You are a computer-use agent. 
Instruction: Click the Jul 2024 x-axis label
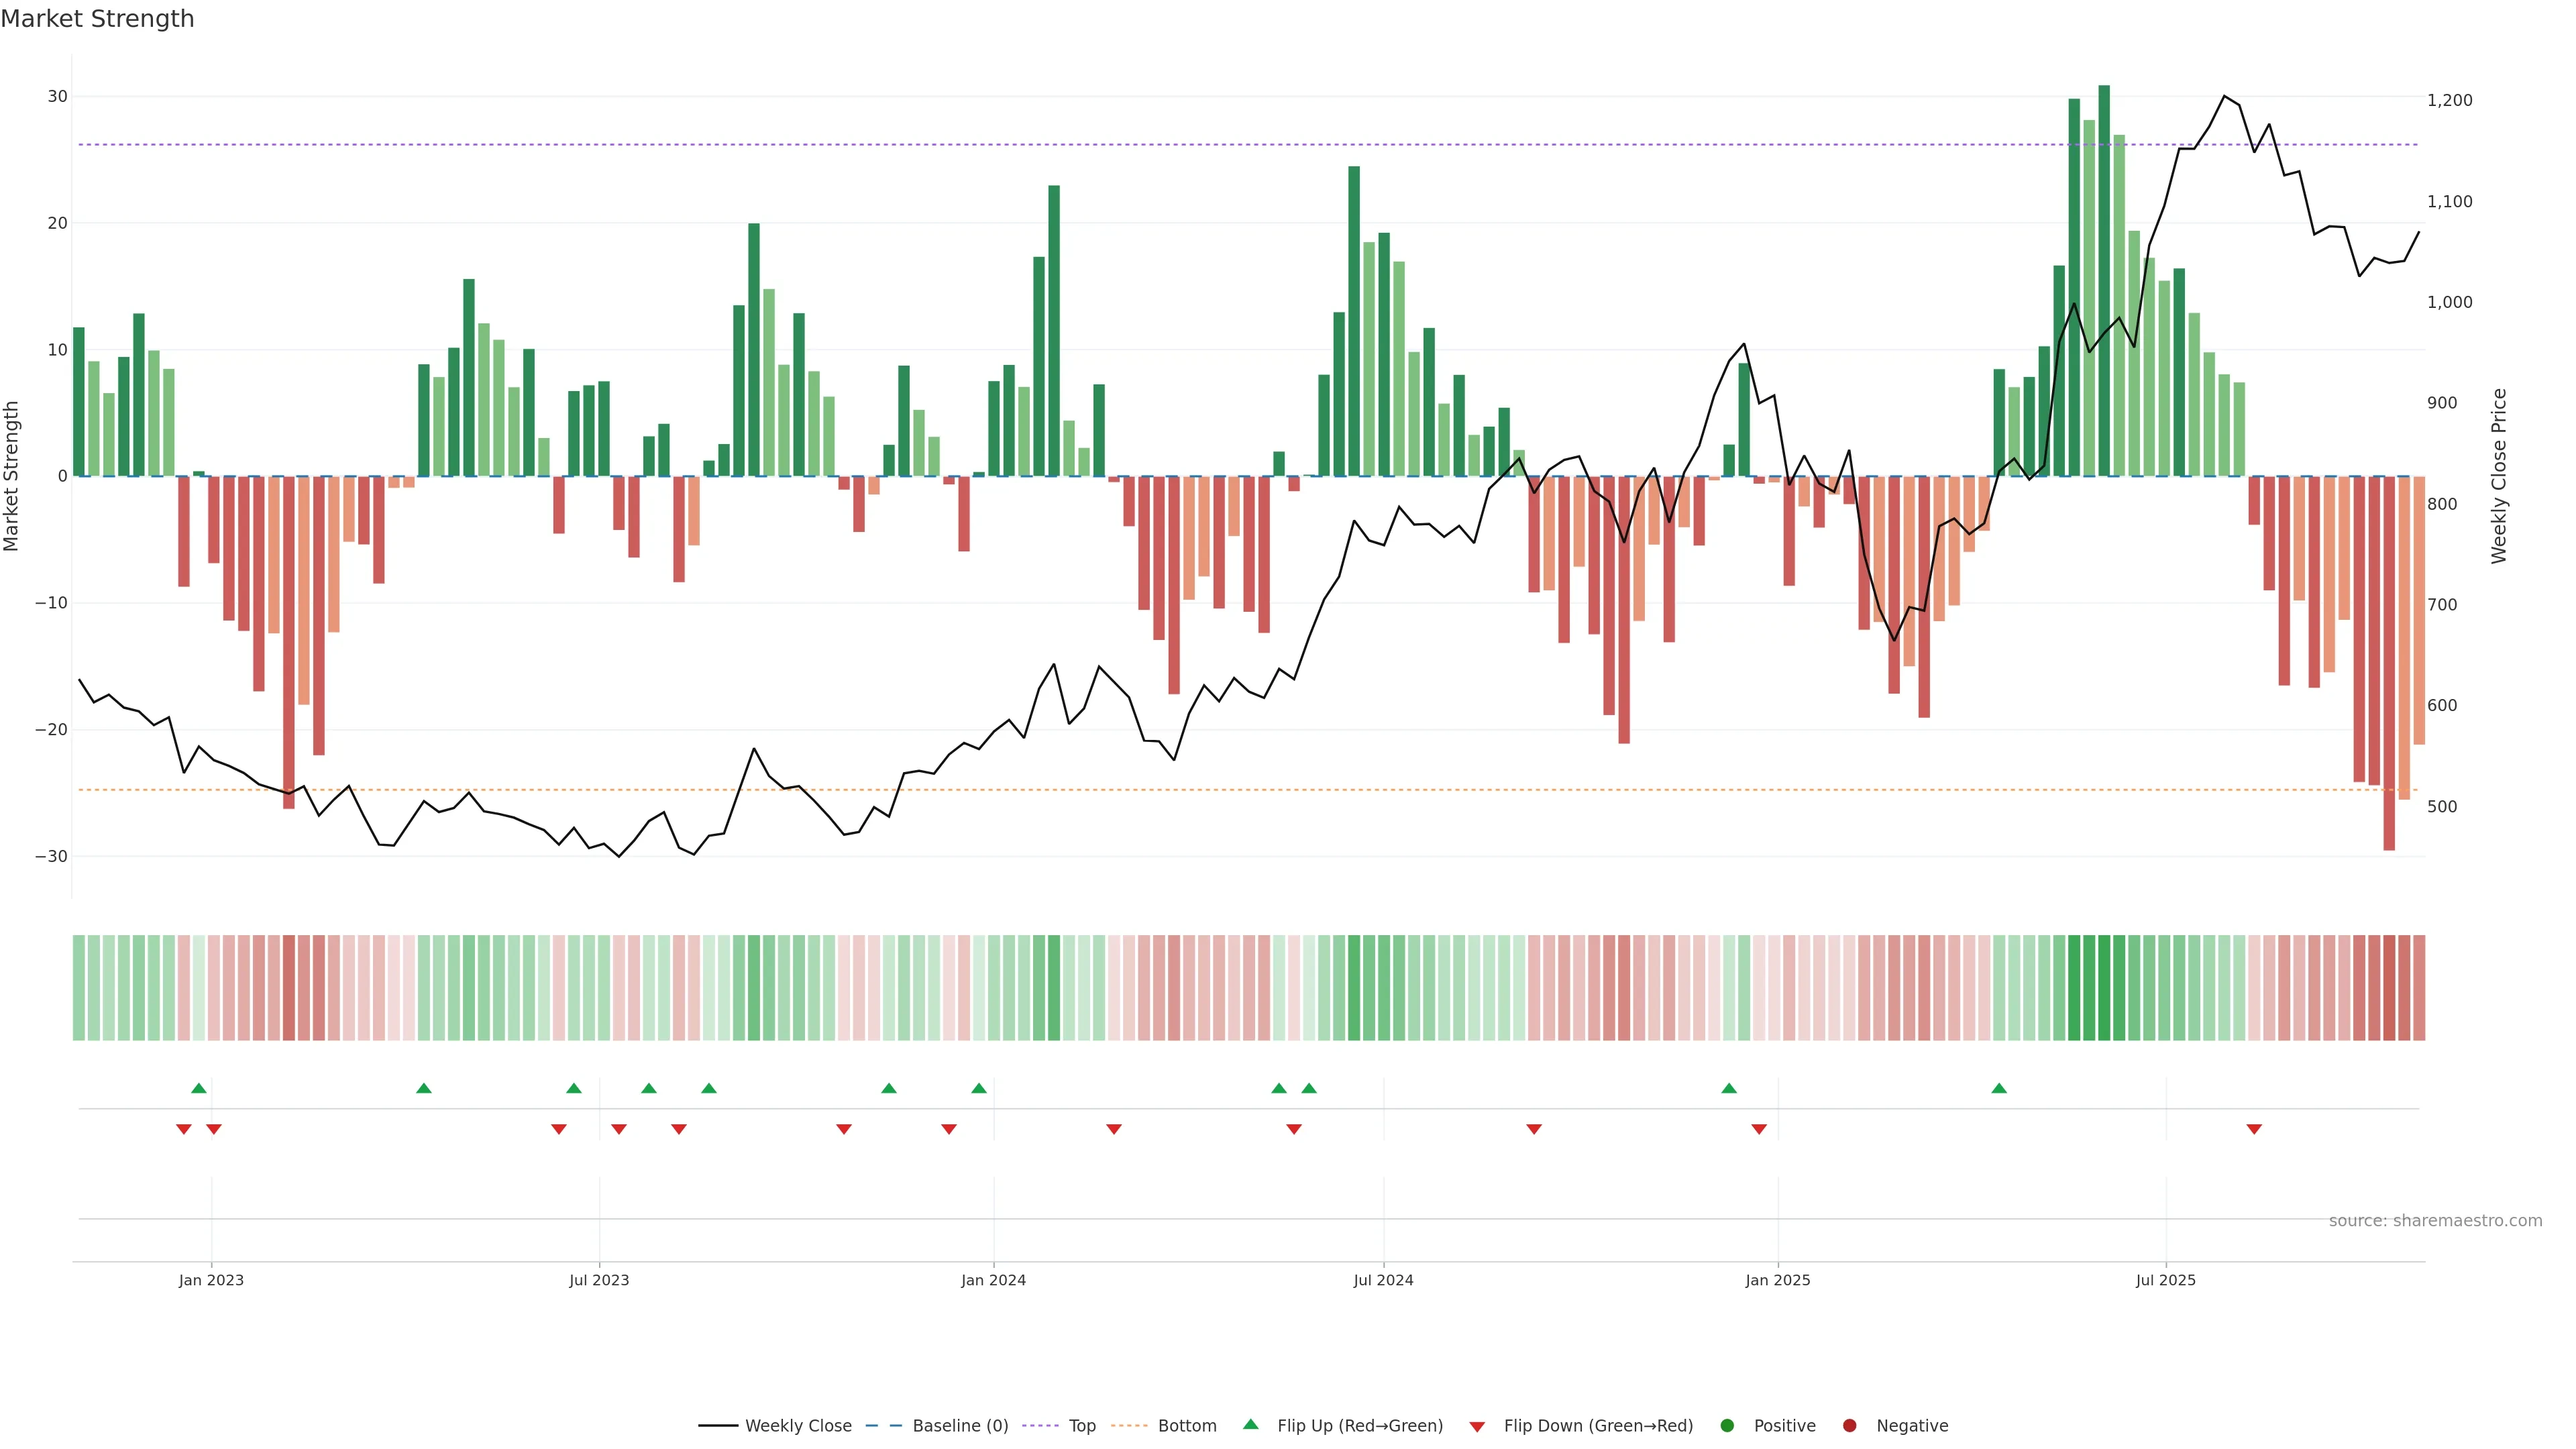[1383, 1280]
